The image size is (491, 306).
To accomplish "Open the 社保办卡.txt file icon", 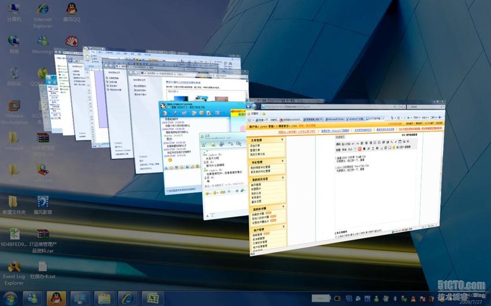I will (x=43, y=270).
